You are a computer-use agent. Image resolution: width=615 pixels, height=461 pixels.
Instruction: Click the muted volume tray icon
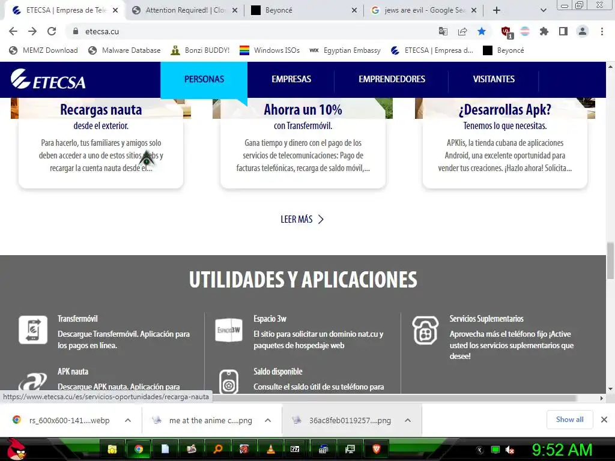(510, 450)
